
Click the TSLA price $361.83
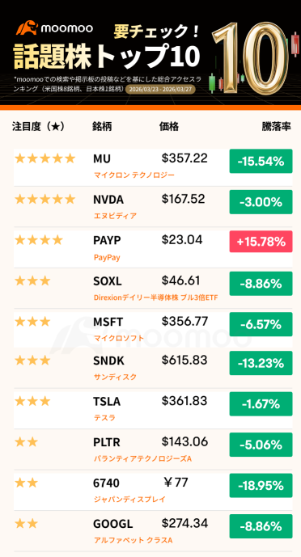click(x=184, y=401)
